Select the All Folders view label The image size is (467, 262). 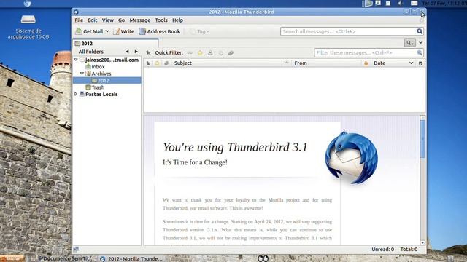pos(90,52)
